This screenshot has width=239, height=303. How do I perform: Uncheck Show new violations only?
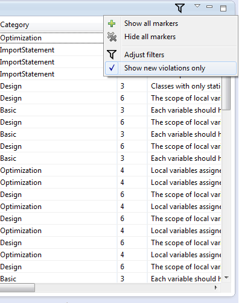coord(171,68)
